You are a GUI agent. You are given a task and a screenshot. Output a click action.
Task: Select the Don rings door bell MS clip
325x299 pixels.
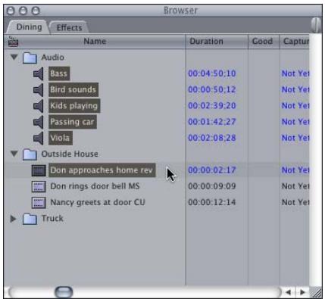point(95,186)
